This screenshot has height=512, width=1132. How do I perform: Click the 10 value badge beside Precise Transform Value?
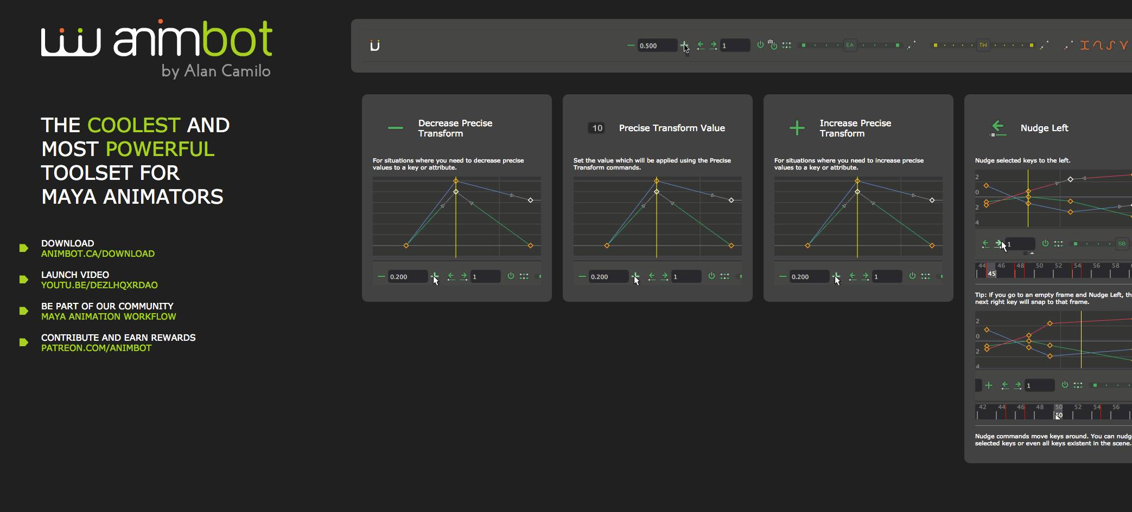point(597,128)
